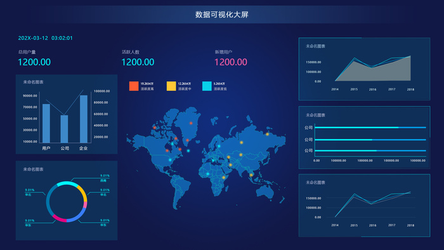Click the cyan 活跃度低 legend swatch
The image size is (444, 250).
[x=207, y=86]
